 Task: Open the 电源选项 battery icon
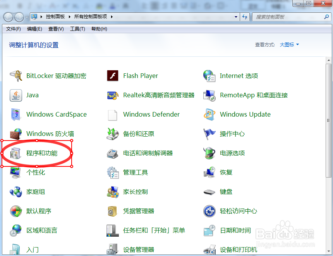pyautogui.click(x=209, y=153)
